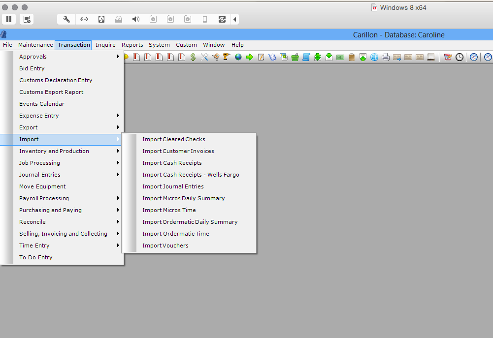Click the volume icon in the VM toolbar
Image resolution: width=493 pixels, height=338 pixels.
[136, 19]
